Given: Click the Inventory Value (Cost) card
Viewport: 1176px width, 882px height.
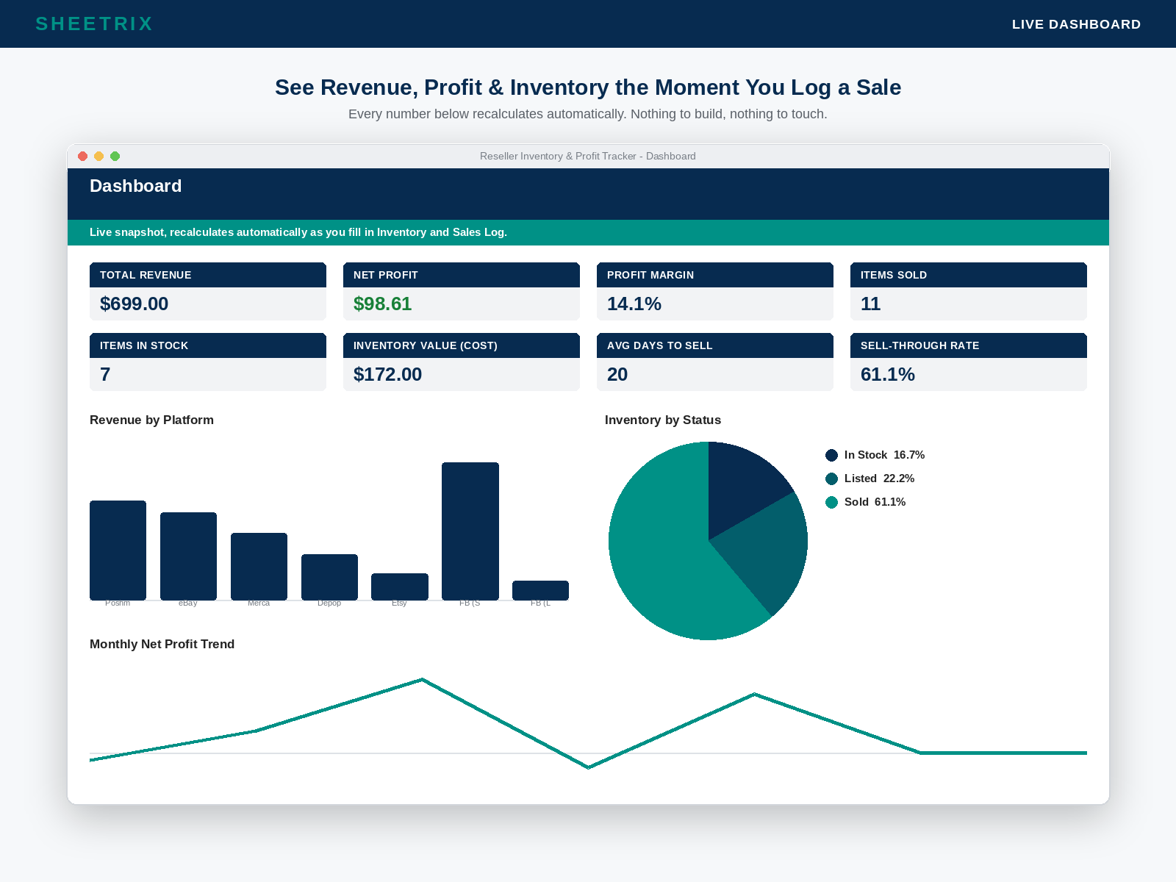Looking at the screenshot, I should click(462, 362).
